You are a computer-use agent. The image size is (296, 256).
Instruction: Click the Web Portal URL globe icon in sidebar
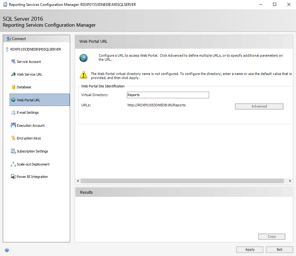click(13, 100)
